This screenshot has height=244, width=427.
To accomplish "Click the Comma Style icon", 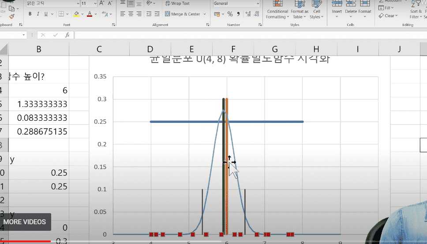I will [238, 14].
